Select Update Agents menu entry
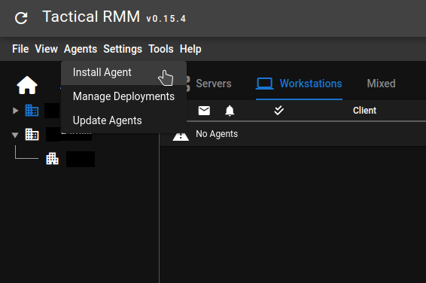 click(124, 120)
